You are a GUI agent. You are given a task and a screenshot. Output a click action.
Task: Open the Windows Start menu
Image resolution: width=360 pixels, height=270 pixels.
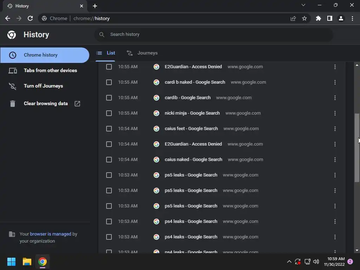11,262
